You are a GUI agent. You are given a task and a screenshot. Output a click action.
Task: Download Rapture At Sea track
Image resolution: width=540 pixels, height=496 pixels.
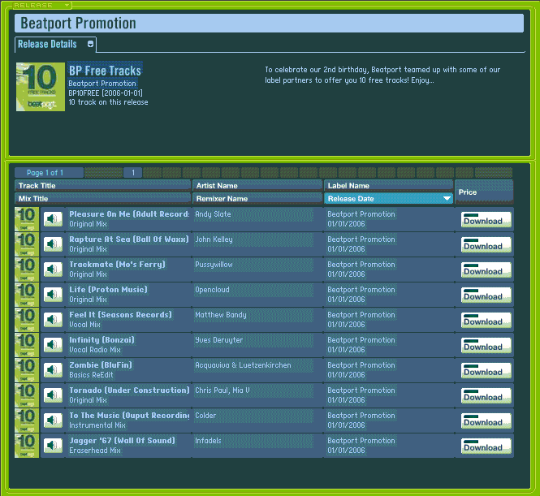pos(486,244)
